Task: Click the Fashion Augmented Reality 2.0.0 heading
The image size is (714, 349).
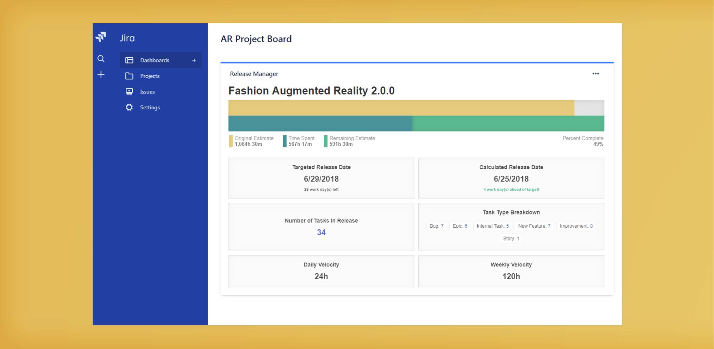Action: point(312,91)
